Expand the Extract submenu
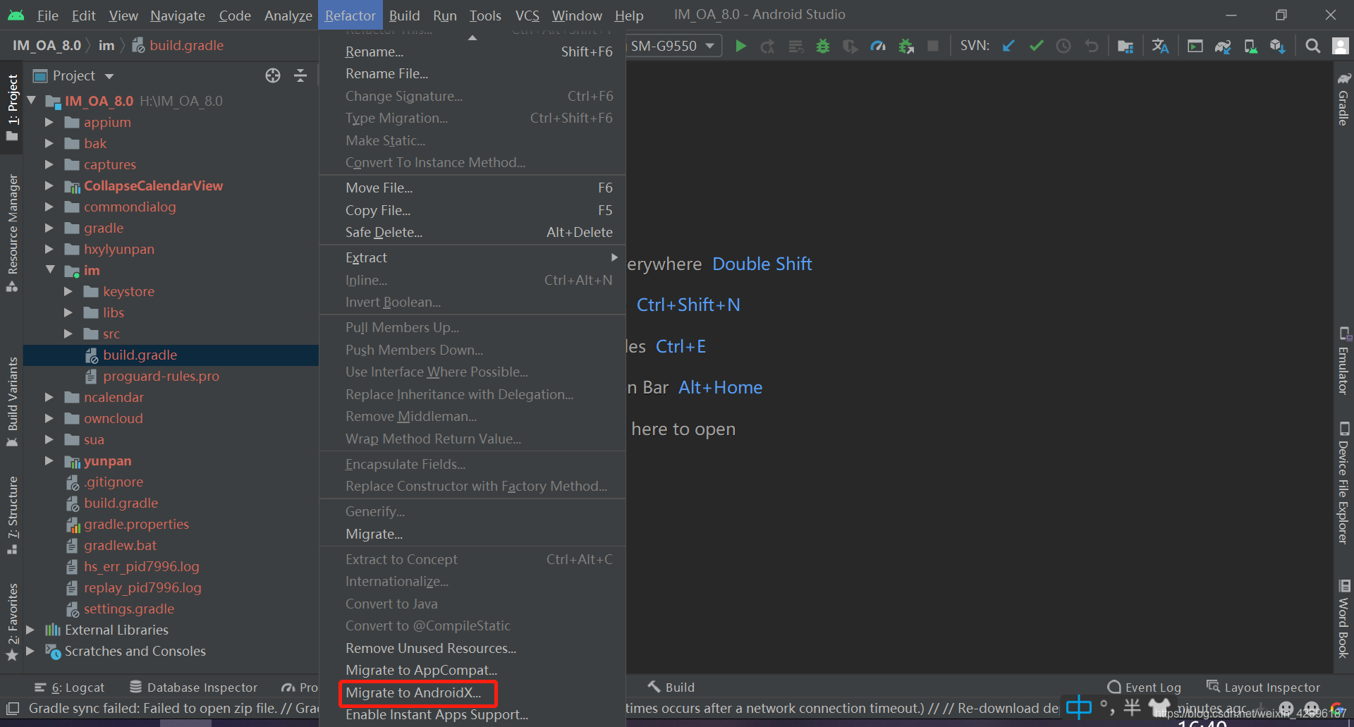The width and height of the screenshot is (1354, 727). [472, 257]
